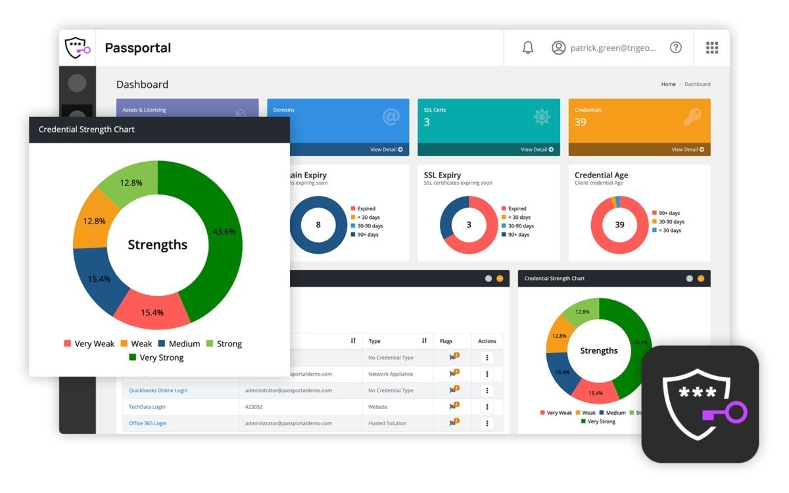Open actions menu for Quickbooks Online Login row
789x493 pixels.
(x=487, y=390)
